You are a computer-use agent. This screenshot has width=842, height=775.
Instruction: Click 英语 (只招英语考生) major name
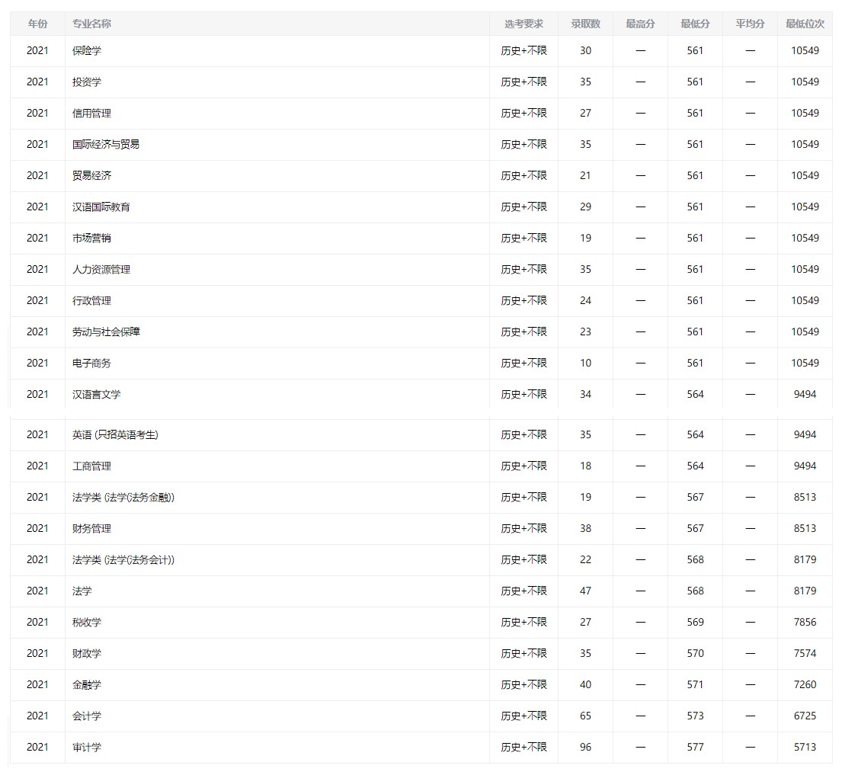pos(115,435)
